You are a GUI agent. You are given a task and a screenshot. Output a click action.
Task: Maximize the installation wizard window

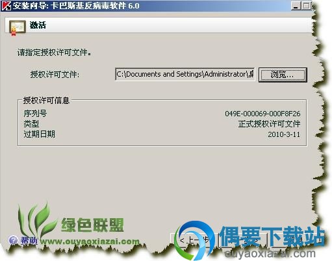(x=306, y=6)
